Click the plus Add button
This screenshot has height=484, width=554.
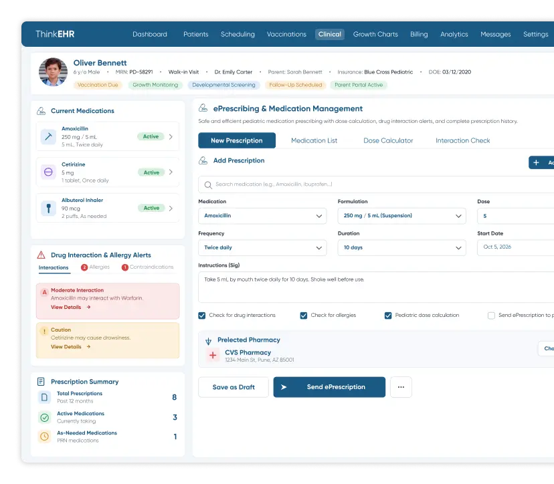(x=542, y=162)
